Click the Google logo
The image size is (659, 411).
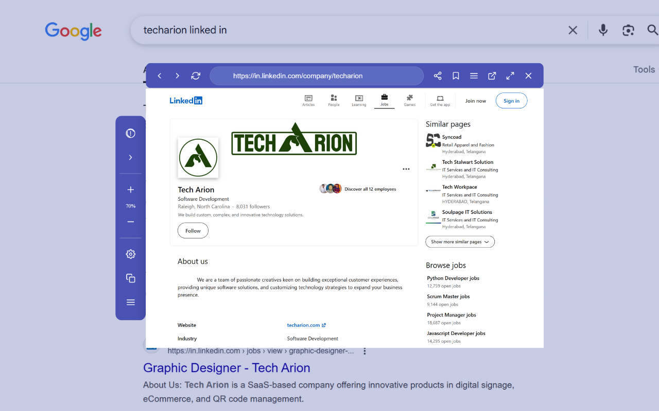coord(73,31)
